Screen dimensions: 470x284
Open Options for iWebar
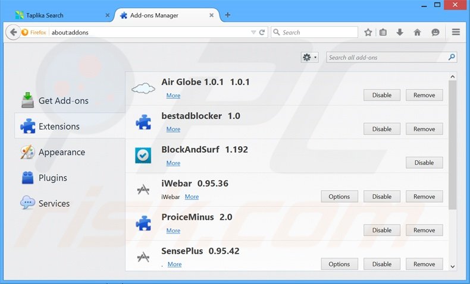pos(339,197)
